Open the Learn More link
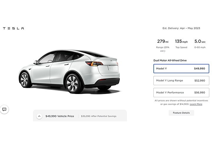Image resolution: width=212 pixels, height=141 pixels. pyautogui.click(x=196, y=104)
